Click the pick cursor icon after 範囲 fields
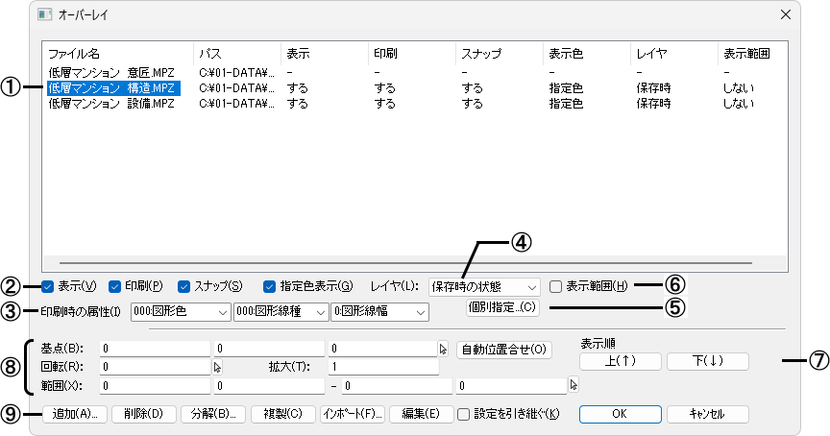 click(574, 385)
